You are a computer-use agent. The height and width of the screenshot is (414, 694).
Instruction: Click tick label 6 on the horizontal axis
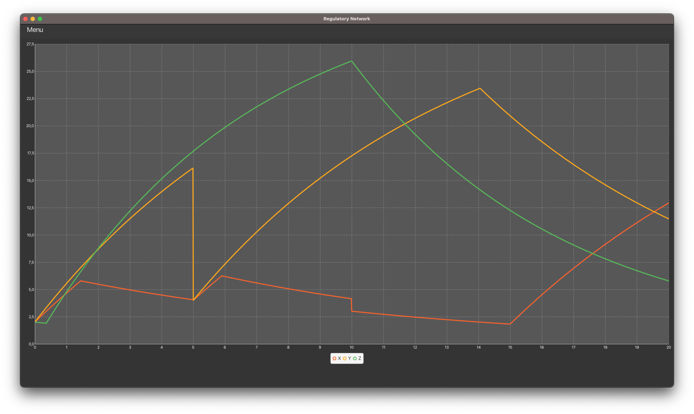[x=225, y=348]
